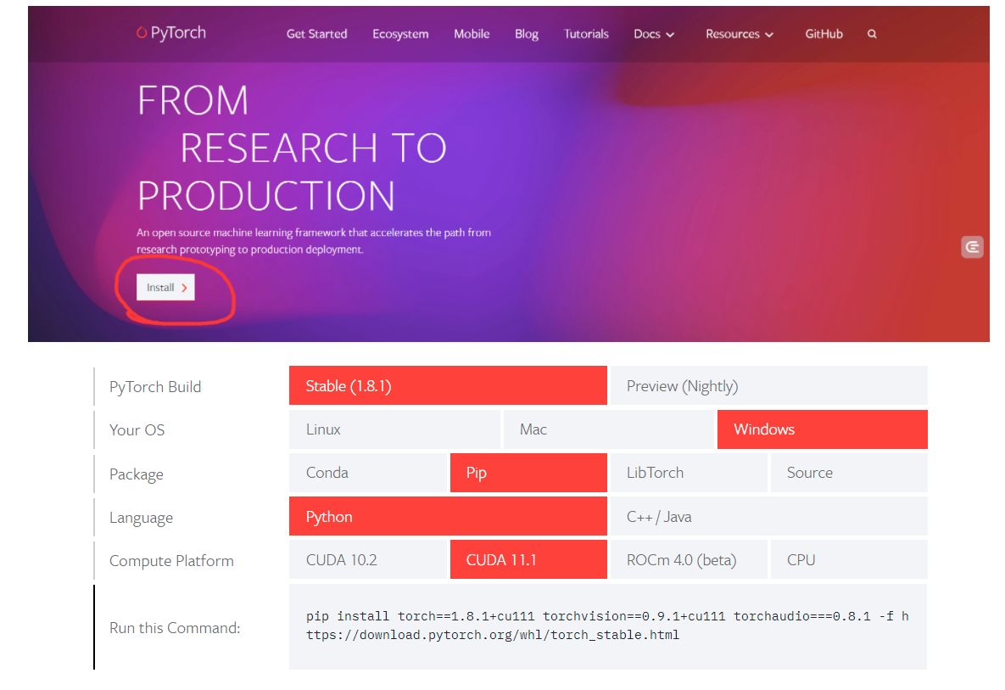Open Get Started page

click(x=316, y=34)
